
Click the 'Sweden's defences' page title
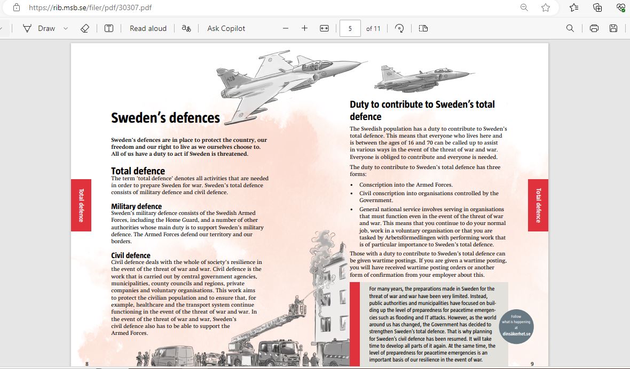point(166,118)
